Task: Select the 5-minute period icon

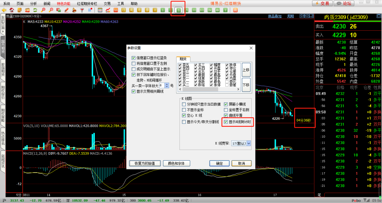Action: (178, 10)
